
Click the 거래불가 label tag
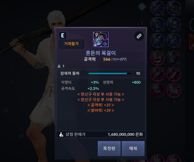[x=71, y=44]
